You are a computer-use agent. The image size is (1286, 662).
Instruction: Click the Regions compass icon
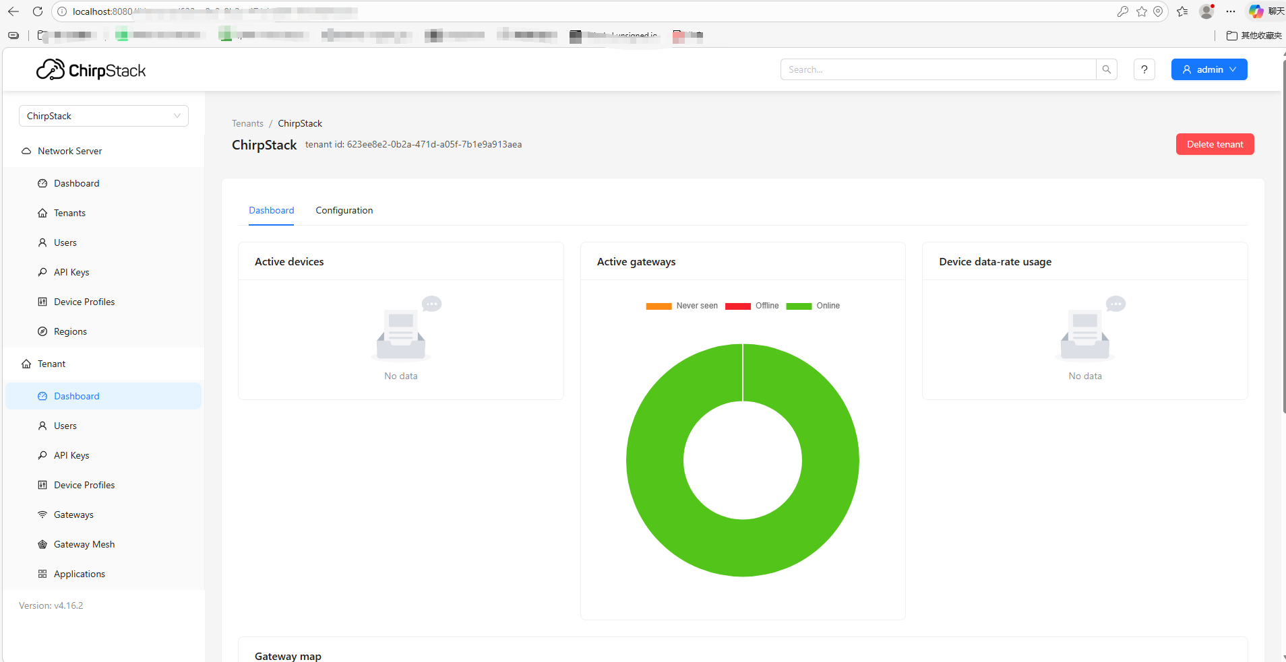(42, 331)
